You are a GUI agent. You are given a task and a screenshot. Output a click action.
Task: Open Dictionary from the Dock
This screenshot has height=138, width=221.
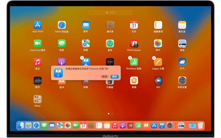[131, 125]
